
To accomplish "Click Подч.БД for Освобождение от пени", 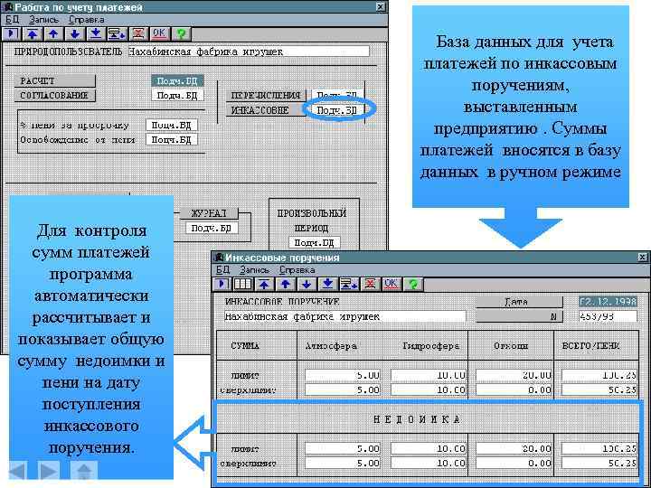I will click(172, 139).
